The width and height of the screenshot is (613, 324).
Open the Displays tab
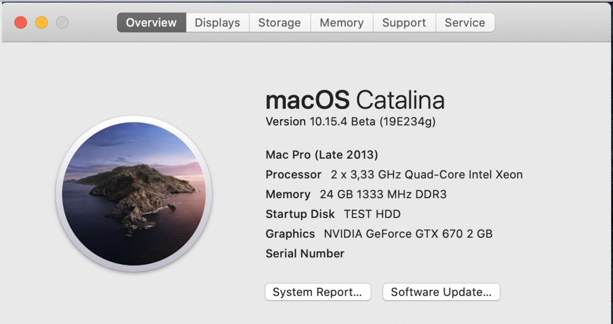(x=218, y=23)
